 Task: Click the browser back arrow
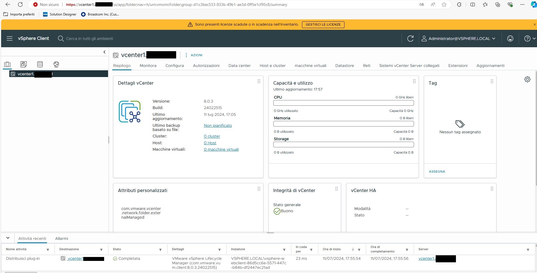click(8, 4)
